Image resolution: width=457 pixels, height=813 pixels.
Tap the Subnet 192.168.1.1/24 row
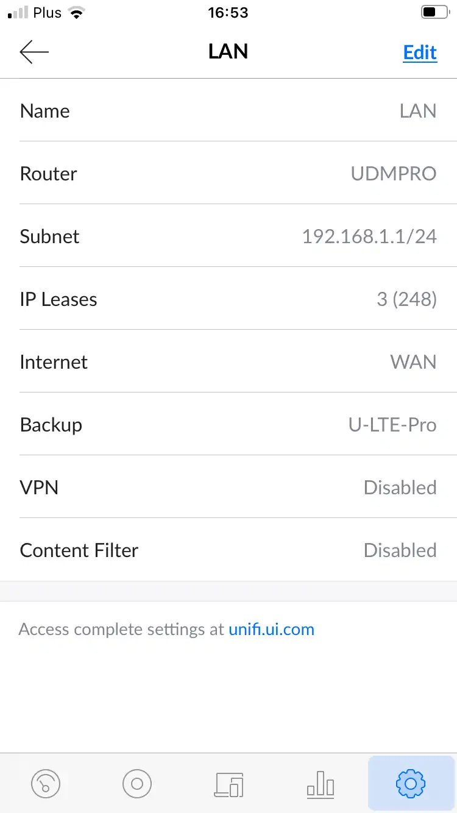coord(228,236)
